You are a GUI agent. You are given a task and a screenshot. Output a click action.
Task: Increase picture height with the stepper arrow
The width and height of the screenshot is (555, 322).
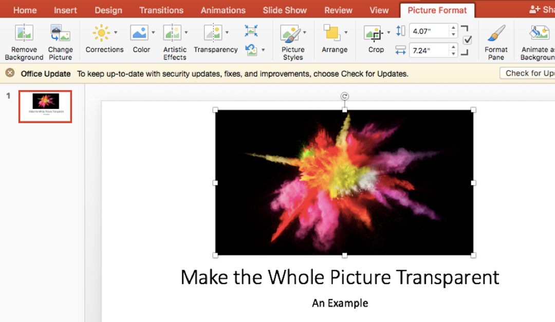452,28
